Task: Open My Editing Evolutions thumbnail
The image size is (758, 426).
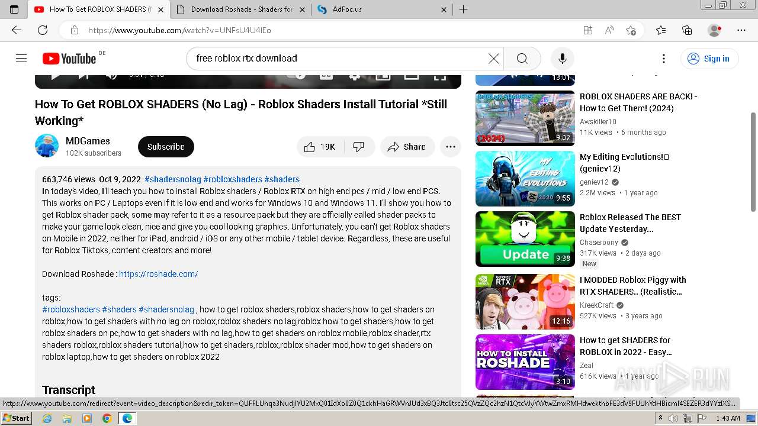Action: 525,179
